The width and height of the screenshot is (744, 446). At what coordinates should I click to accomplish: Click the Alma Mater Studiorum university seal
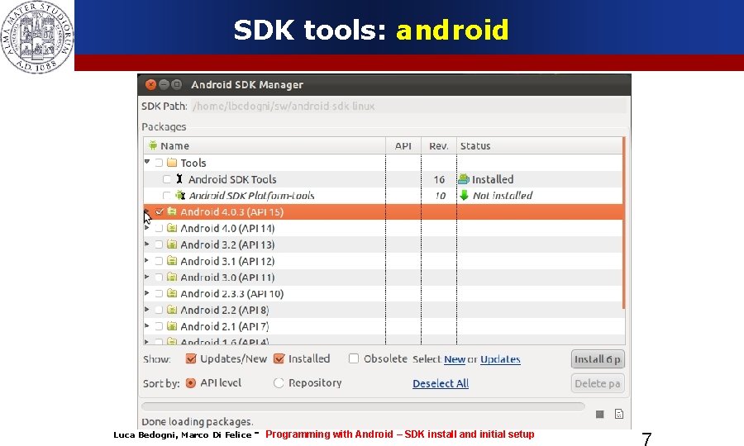click(x=37, y=36)
